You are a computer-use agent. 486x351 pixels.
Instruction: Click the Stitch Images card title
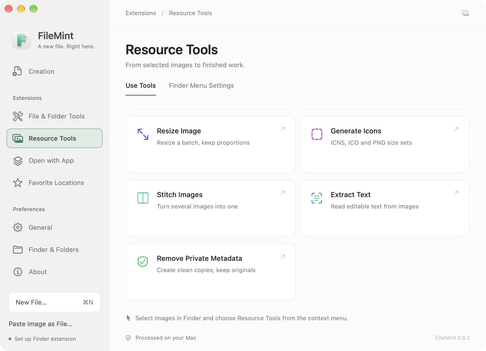pyautogui.click(x=180, y=195)
